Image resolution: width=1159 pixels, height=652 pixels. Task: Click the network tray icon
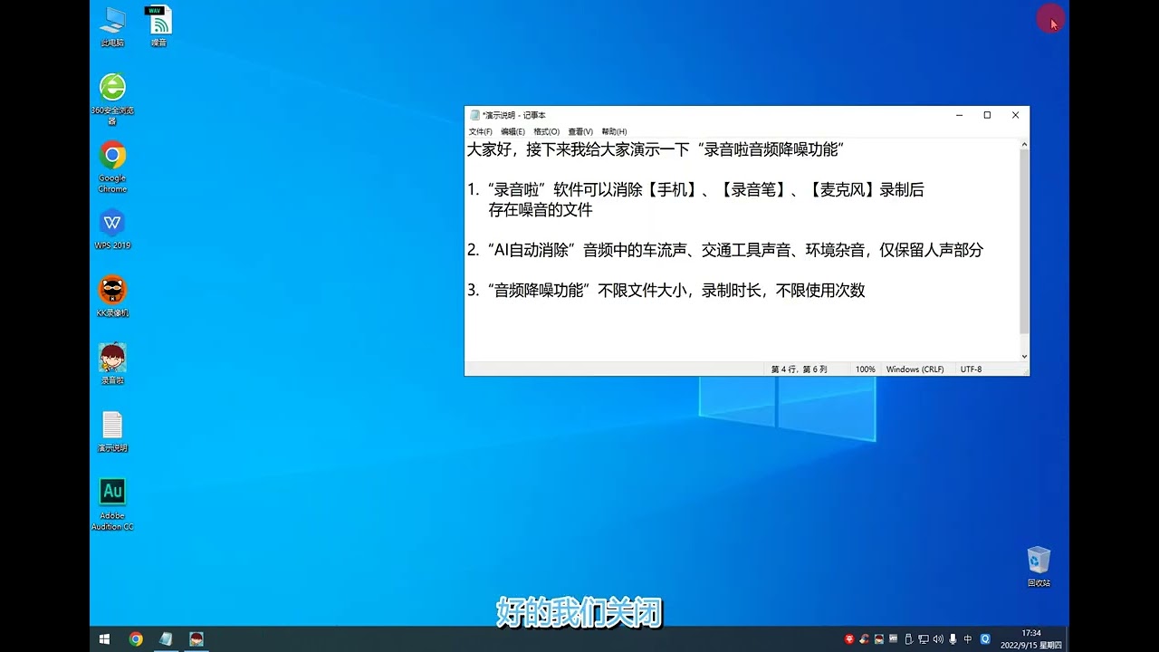pos(923,639)
